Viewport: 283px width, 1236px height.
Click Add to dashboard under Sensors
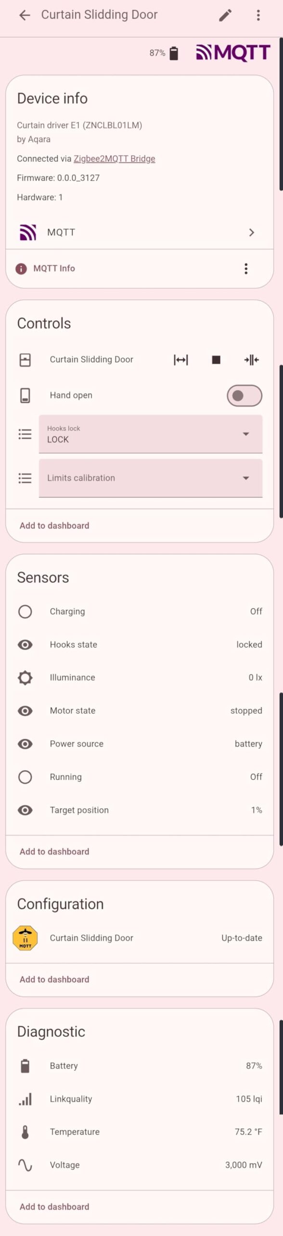click(53, 851)
